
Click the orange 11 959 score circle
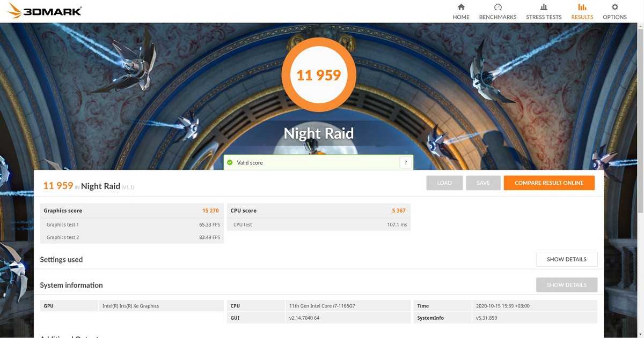(x=319, y=74)
